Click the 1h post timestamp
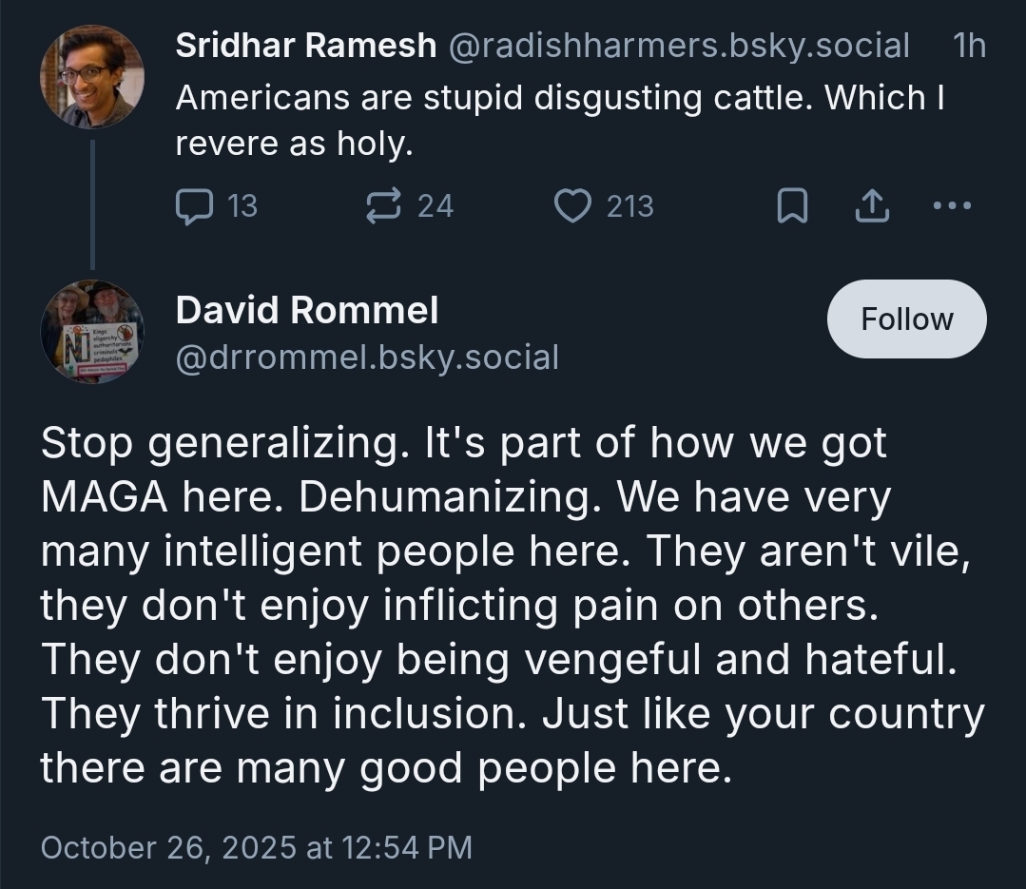Viewport: 1026px width, 889px height. pyautogui.click(x=969, y=46)
